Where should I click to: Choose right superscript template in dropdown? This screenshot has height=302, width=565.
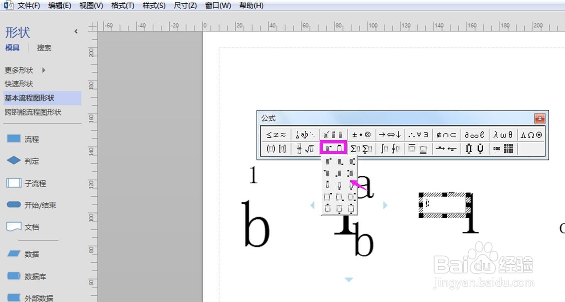point(329,161)
